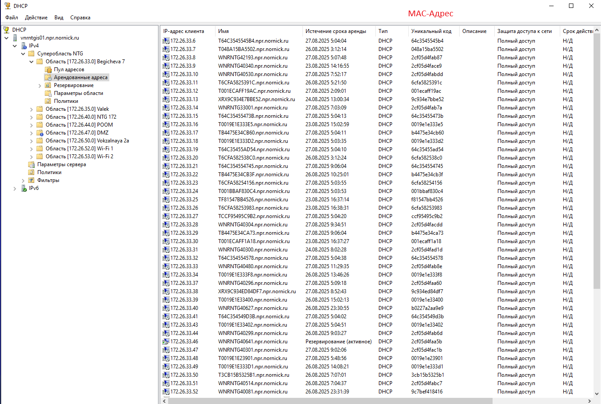
Task: Expand the Фильтры tree node
Action: 23,181
